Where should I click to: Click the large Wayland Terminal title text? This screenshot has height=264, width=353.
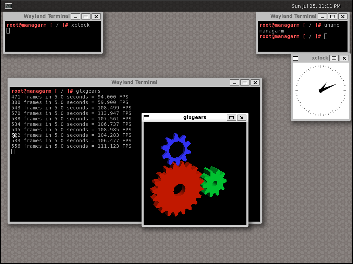coord(134,82)
